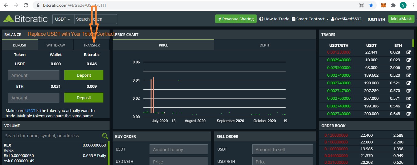Open the QR code icon in the address bar

pyautogui.click(x=361, y=5)
